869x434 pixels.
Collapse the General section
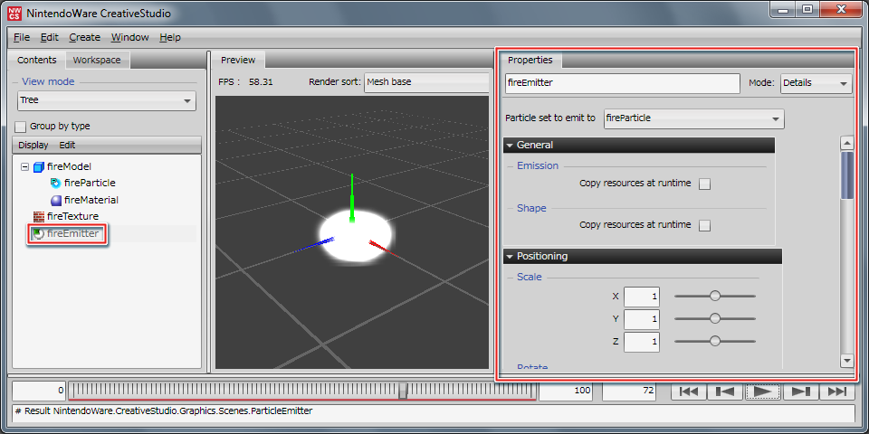(x=511, y=146)
